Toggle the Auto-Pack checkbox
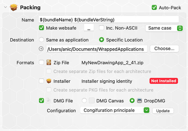The width and height of the screenshot is (188, 131). tap(154, 7)
